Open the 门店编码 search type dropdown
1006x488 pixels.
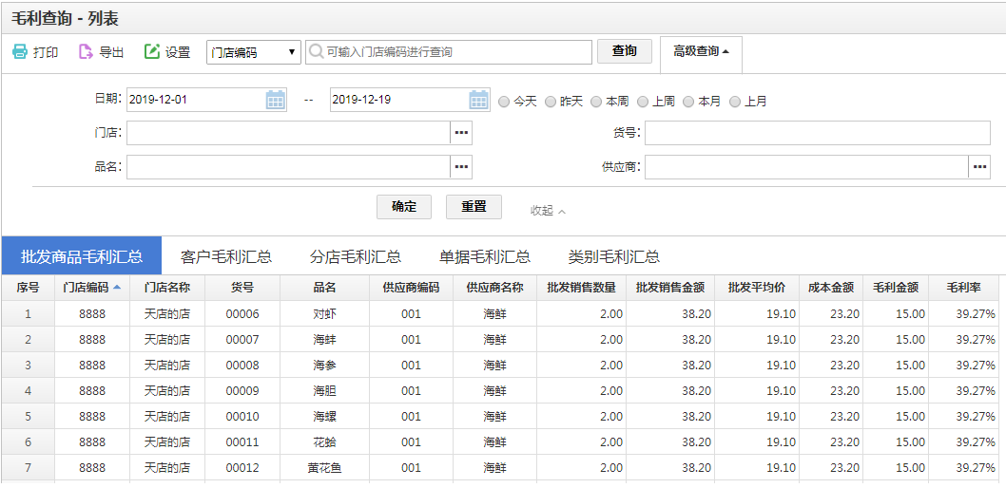coord(254,52)
